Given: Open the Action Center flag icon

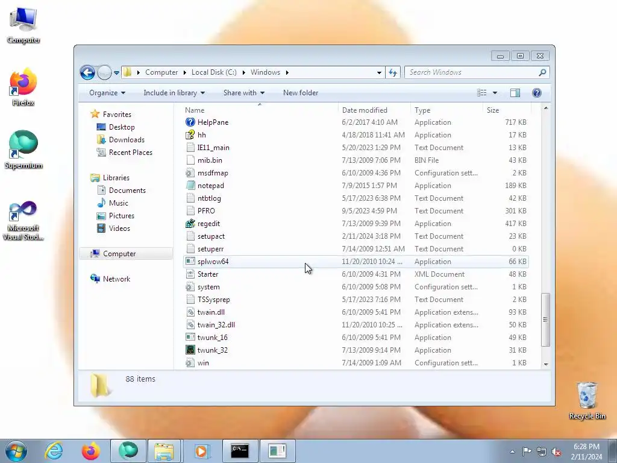Looking at the screenshot, I should [x=527, y=452].
